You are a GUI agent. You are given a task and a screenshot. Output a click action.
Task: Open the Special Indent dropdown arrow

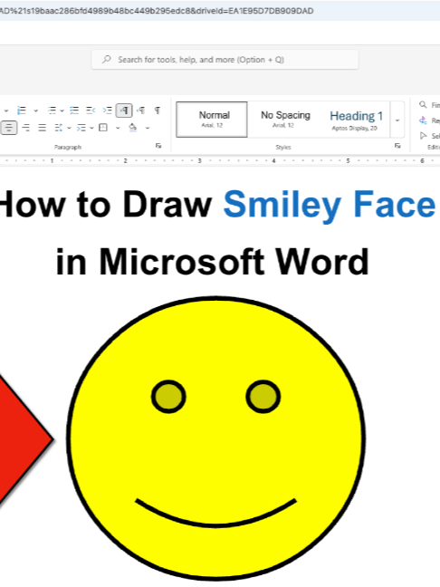pyautogui.click(x=91, y=128)
